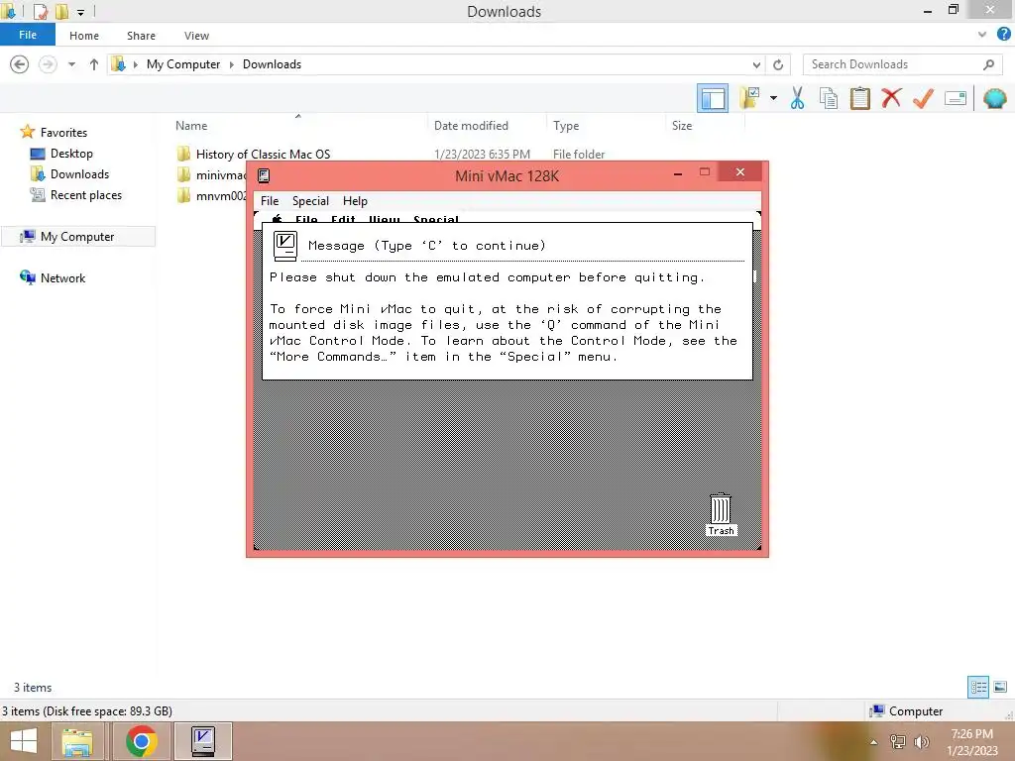Open File Explorer from the taskbar
This screenshot has width=1015, height=761.
point(77,741)
